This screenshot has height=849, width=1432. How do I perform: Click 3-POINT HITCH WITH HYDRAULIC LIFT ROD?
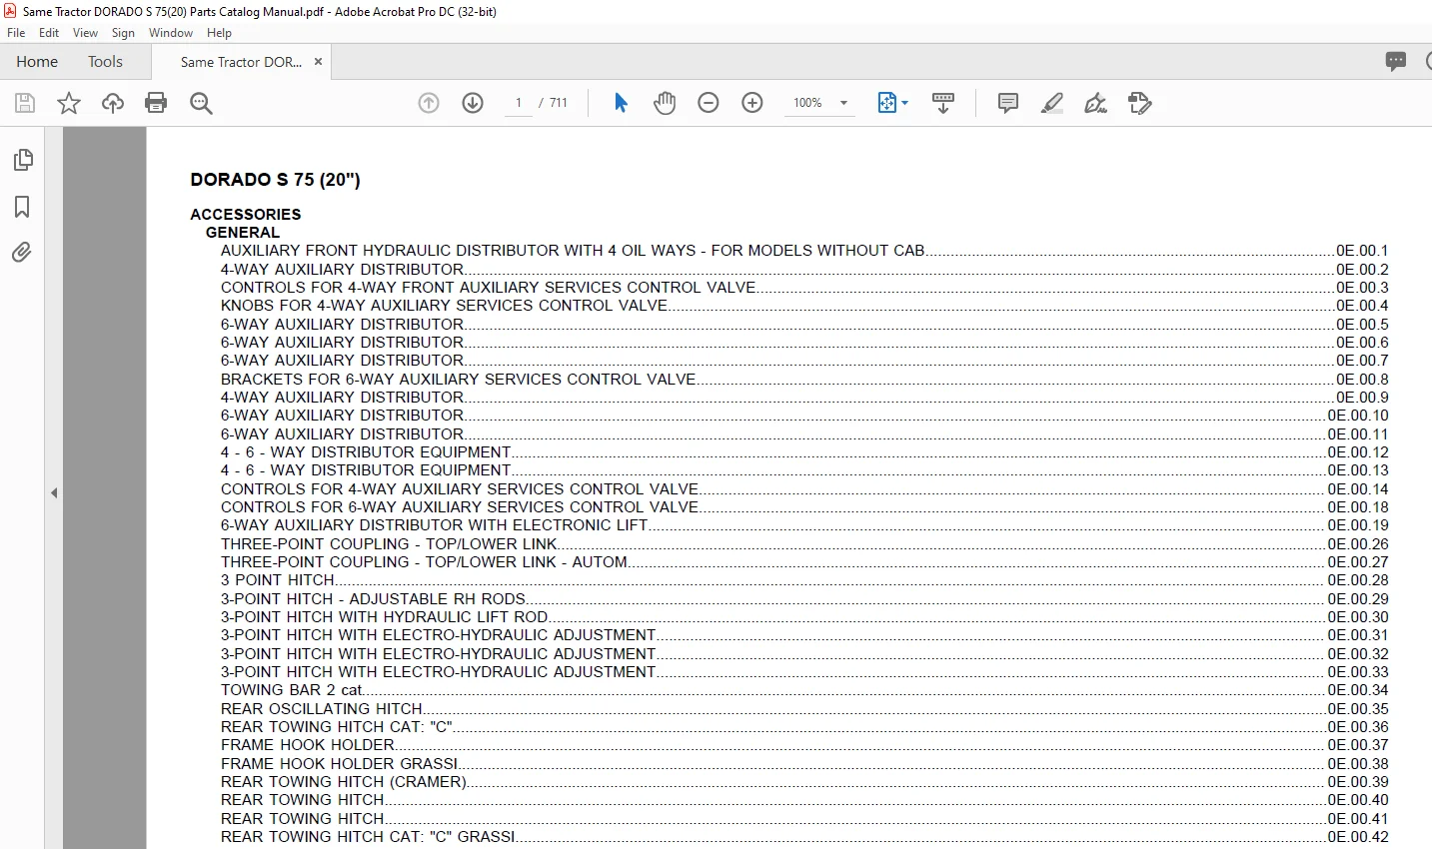(385, 617)
